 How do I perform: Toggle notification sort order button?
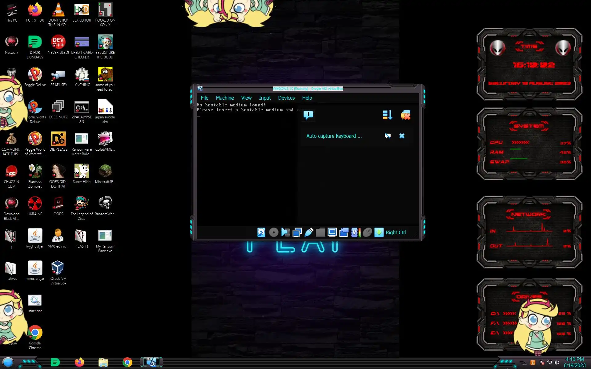[387, 115]
